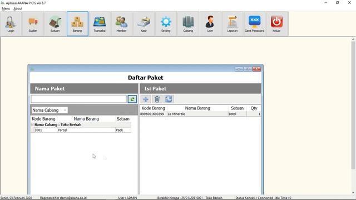The image size is (356, 200).
Task: Click the Keluar exit icon
Action: pyautogui.click(x=276, y=24)
